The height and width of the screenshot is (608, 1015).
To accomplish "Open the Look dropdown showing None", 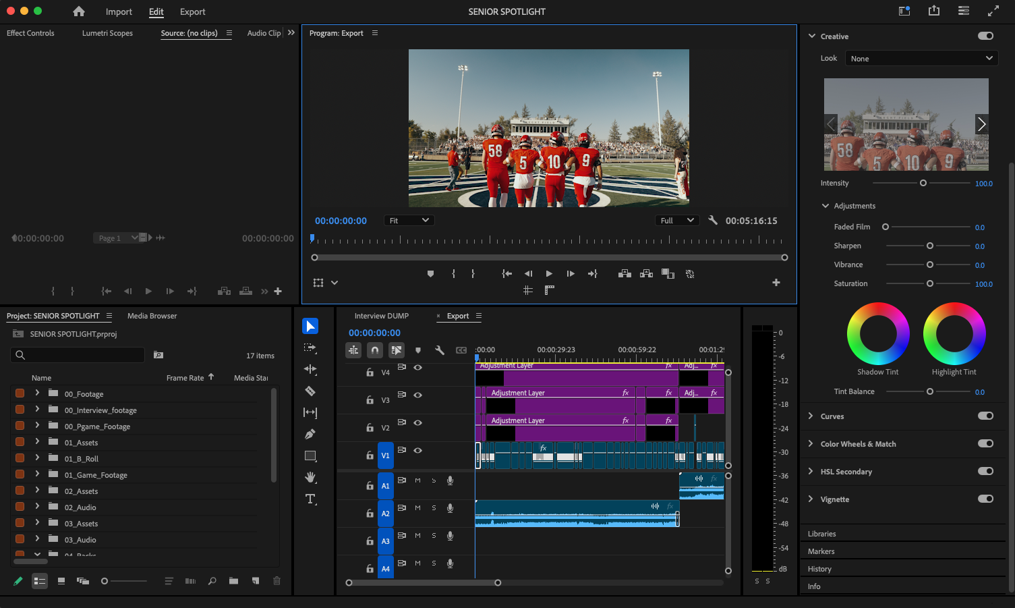I will click(921, 59).
